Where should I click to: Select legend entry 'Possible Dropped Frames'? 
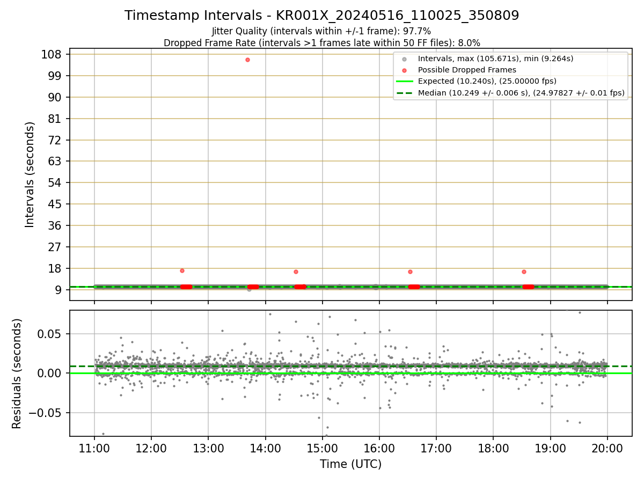(x=467, y=70)
